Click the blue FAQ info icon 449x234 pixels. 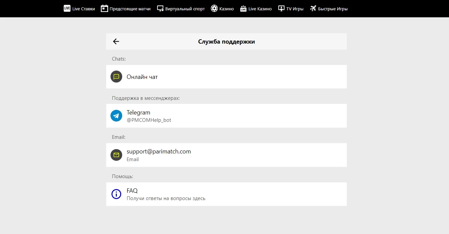click(x=116, y=194)
